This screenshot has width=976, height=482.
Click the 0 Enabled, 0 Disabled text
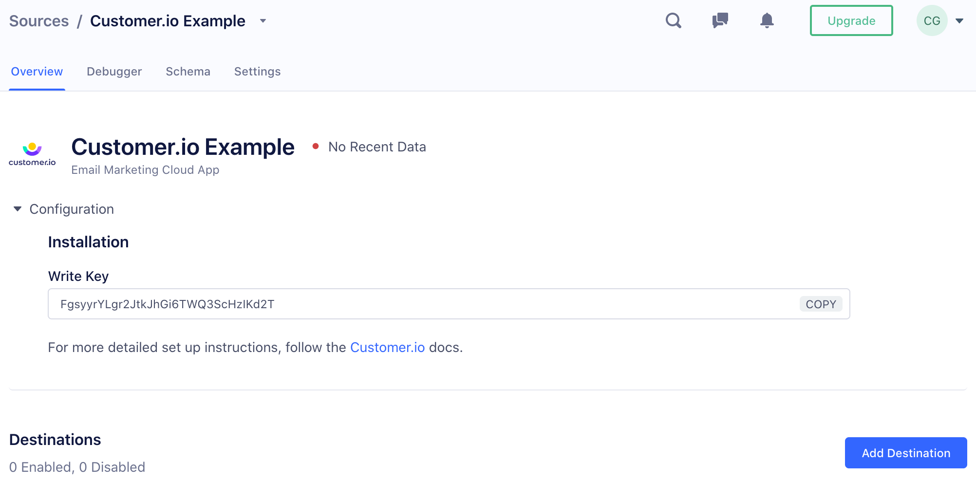tap(77, 467)
